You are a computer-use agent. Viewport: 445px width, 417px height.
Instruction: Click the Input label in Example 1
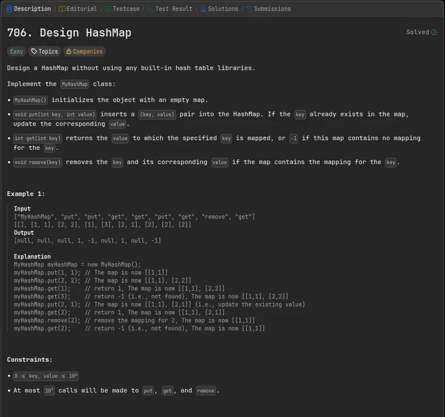coord(22,209)
